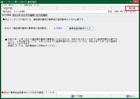Viewport: 140px width, 99px height.
Task: Maximize the window
Action: coord(131,2)
